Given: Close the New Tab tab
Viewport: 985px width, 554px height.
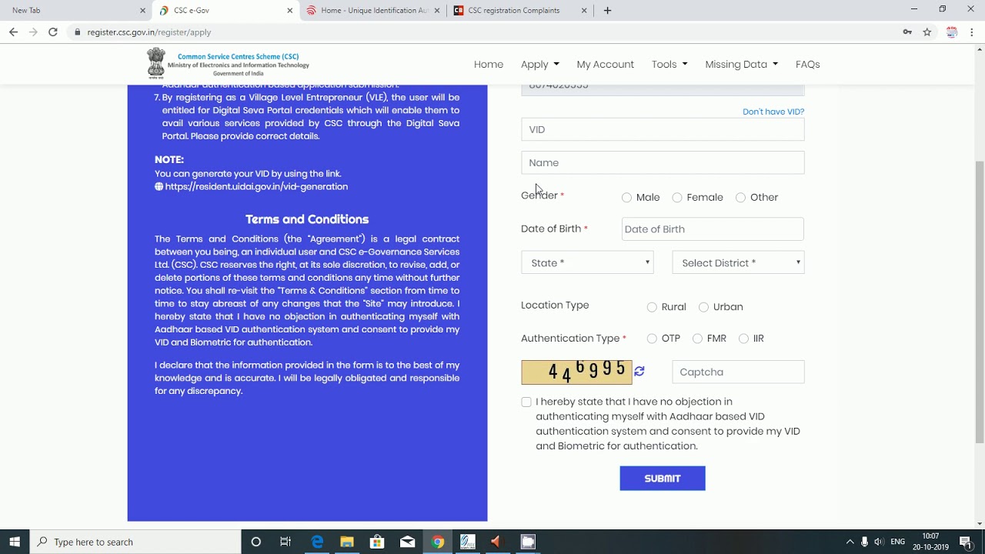Looking at the screenshot, I should click(x=142, y=11).
